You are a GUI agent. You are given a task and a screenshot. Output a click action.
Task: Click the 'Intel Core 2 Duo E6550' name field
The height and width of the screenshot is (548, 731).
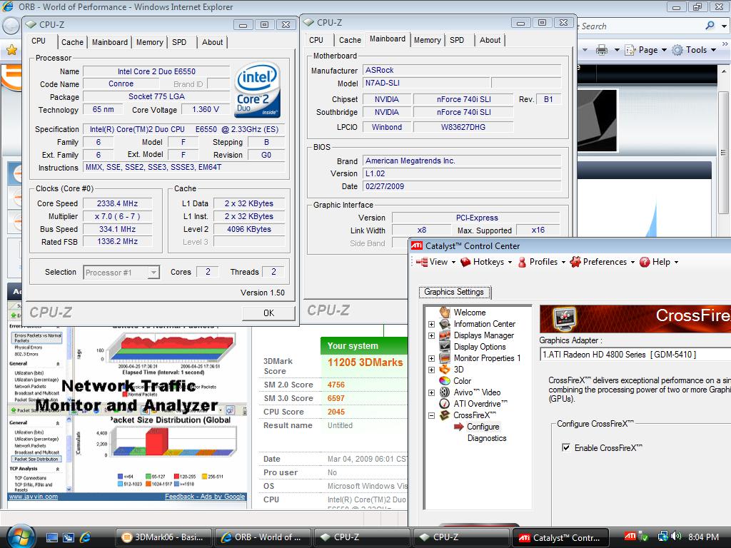pos(156,71)
